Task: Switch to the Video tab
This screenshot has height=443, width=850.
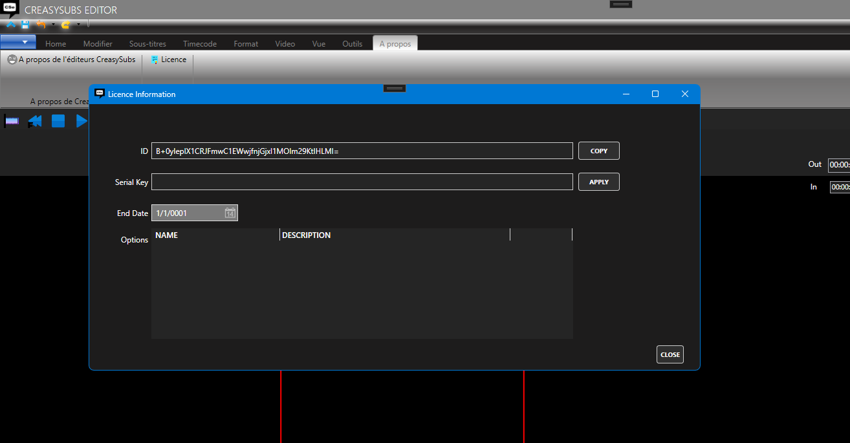Action: (285, 44)
